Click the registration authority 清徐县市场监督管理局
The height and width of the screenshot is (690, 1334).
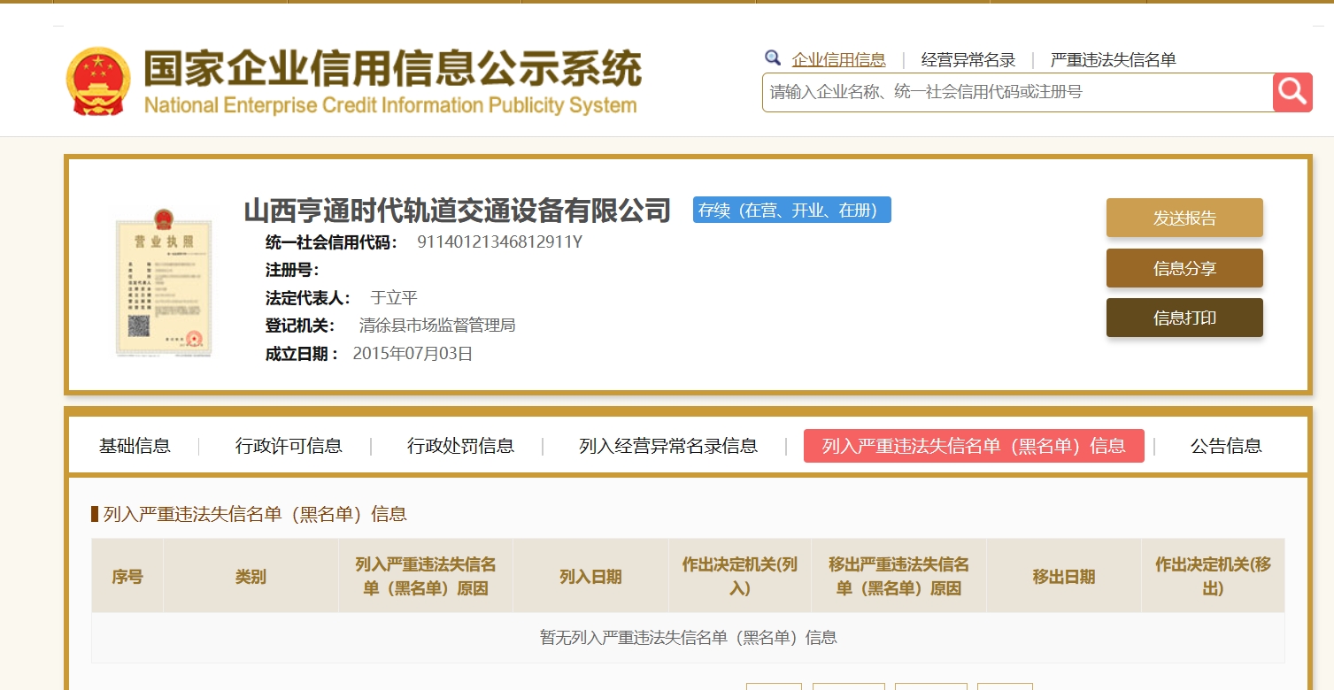click(437, 326)
